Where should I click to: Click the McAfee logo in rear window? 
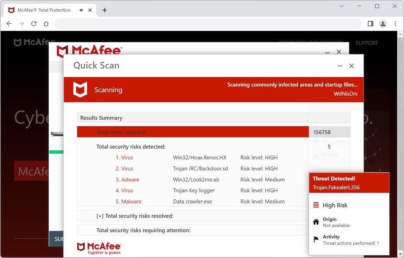(89, 50)
